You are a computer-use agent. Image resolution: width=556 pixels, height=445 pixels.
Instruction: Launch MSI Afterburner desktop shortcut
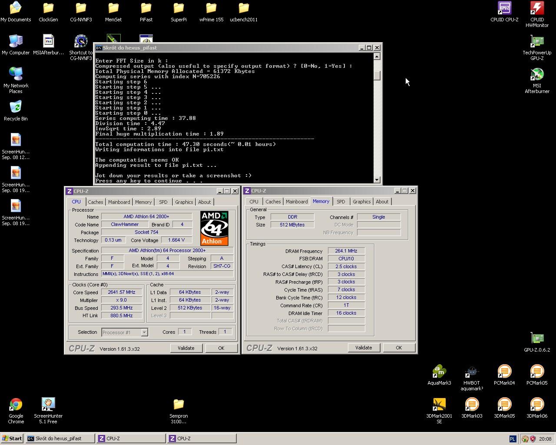click(537, 80)
